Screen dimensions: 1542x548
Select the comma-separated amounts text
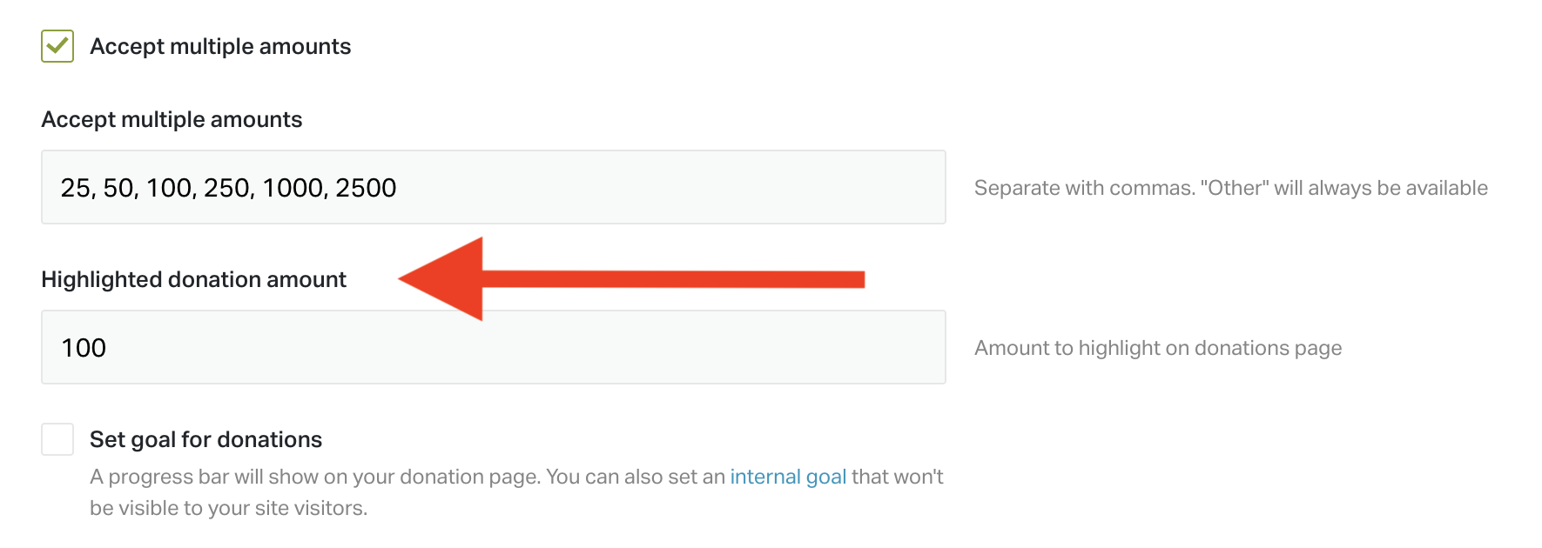(229, 187)
